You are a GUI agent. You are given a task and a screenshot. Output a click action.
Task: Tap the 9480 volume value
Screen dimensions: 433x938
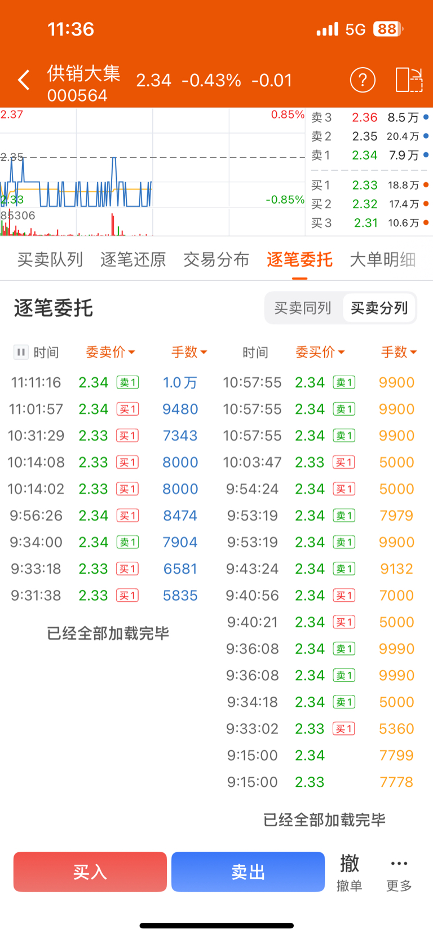[x=180, y=409]
